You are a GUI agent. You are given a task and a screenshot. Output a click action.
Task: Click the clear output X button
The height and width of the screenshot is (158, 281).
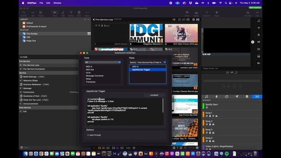coord(252,42)
